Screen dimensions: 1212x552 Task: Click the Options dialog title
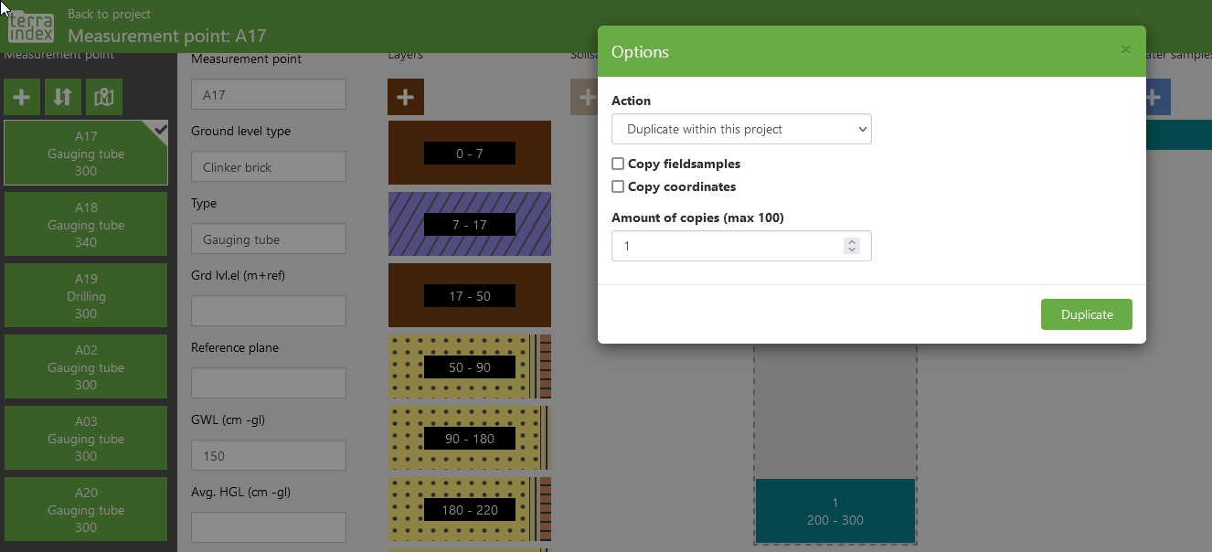[640, 52]
